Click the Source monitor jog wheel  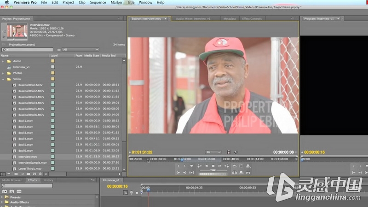[213, 174]
